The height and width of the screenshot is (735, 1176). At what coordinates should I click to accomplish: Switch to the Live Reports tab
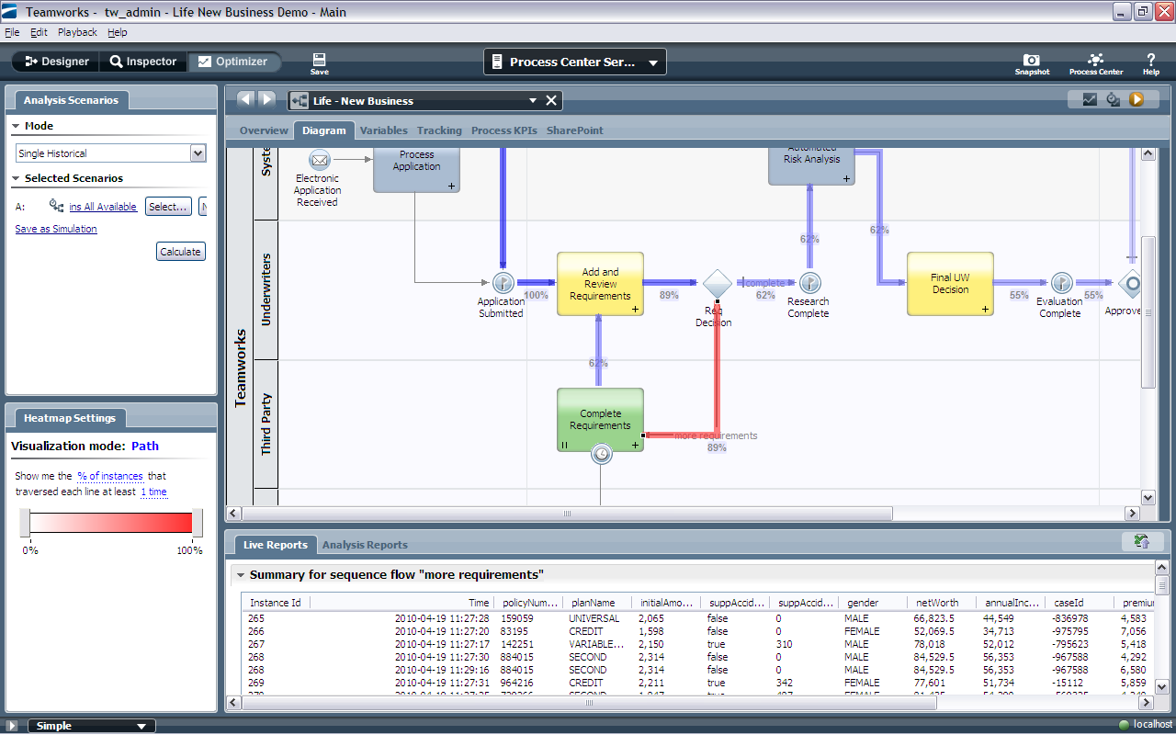(x=275, y=545)
